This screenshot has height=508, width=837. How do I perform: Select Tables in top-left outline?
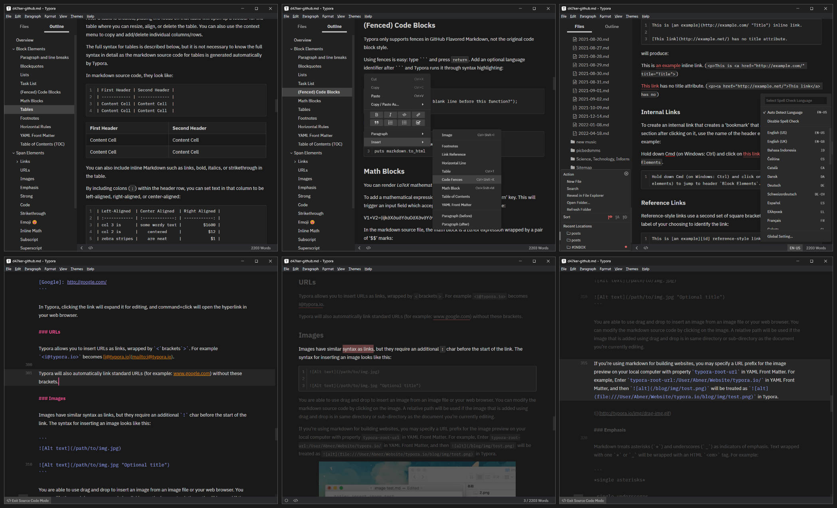[39, 109]
